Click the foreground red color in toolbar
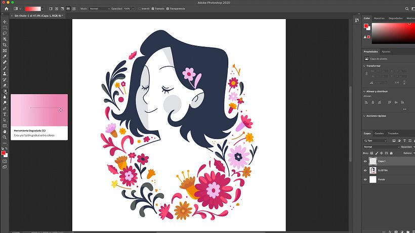The image size is (415, 233). pos(3,153)
